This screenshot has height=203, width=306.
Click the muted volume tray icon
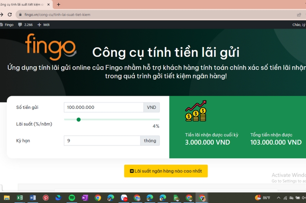tap(304, 198)
